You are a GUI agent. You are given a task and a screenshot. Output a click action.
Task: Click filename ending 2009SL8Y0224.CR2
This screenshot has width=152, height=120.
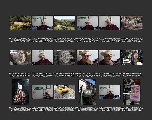click(65, 40)
